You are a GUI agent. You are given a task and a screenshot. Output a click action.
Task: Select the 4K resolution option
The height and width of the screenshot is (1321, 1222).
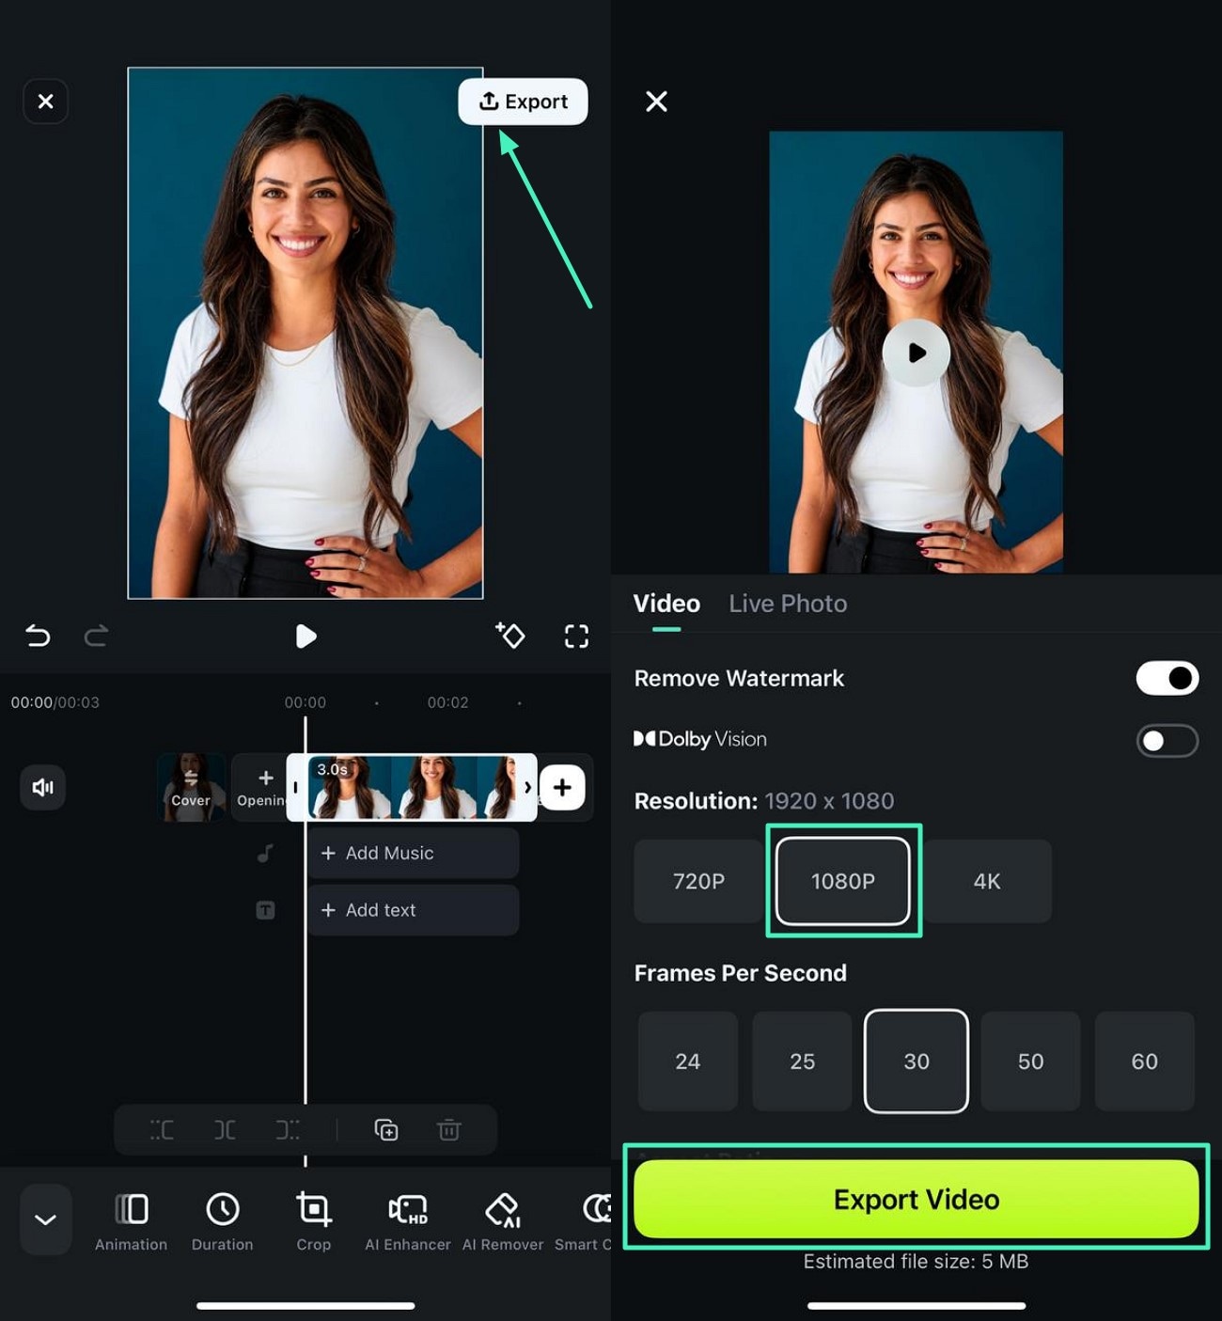pyautogui.click(x=987, y=882)
